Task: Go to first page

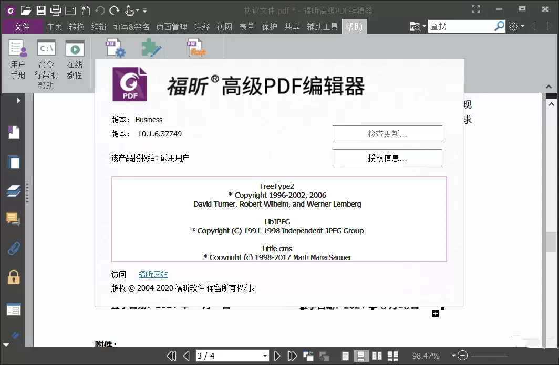Action: (171, 356)
